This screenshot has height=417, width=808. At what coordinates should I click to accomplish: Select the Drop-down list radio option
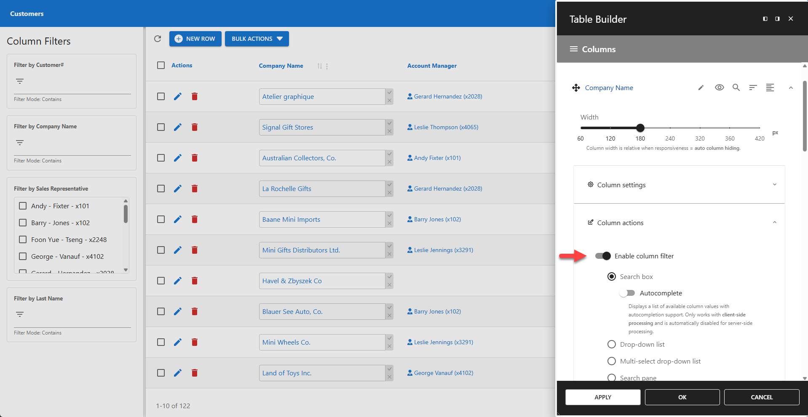pyautogui.click(x=611, y=344)
